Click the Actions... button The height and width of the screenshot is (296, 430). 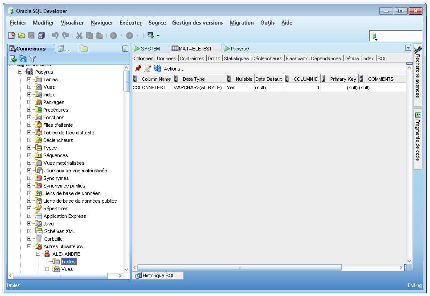[174, 69]
